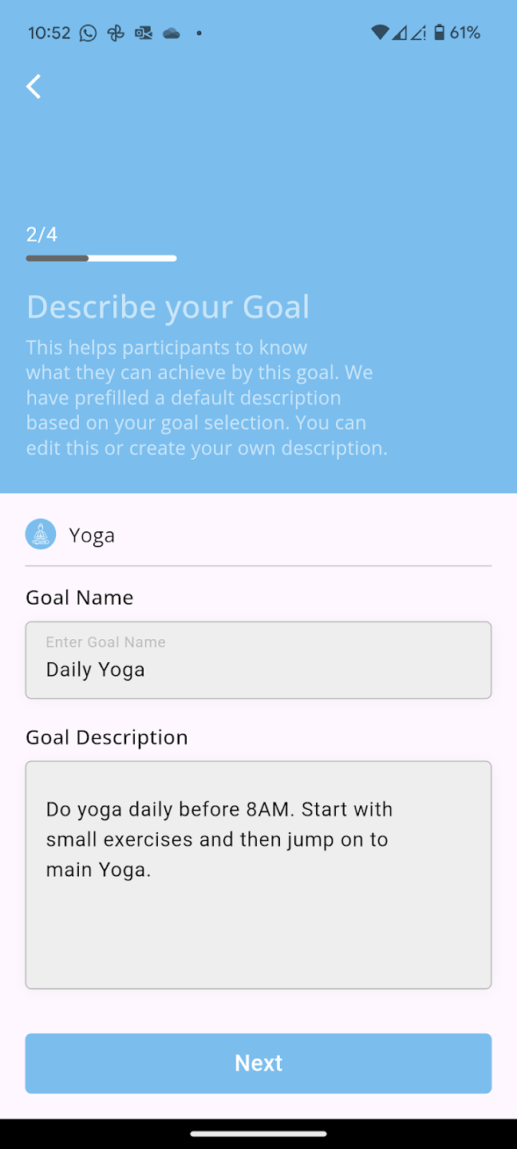Click the goal description prefilled text
The image size is (517, 1149).
tap(218, 839)
